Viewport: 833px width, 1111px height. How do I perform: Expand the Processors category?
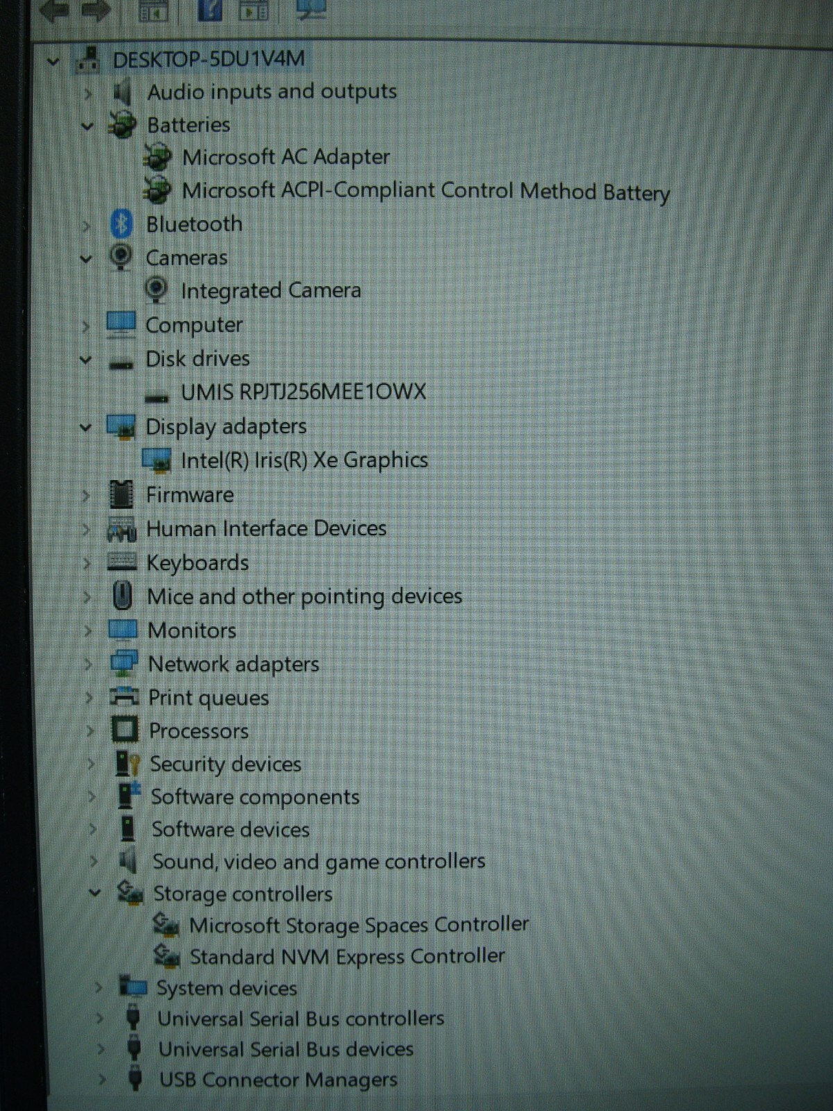(90, 731)
